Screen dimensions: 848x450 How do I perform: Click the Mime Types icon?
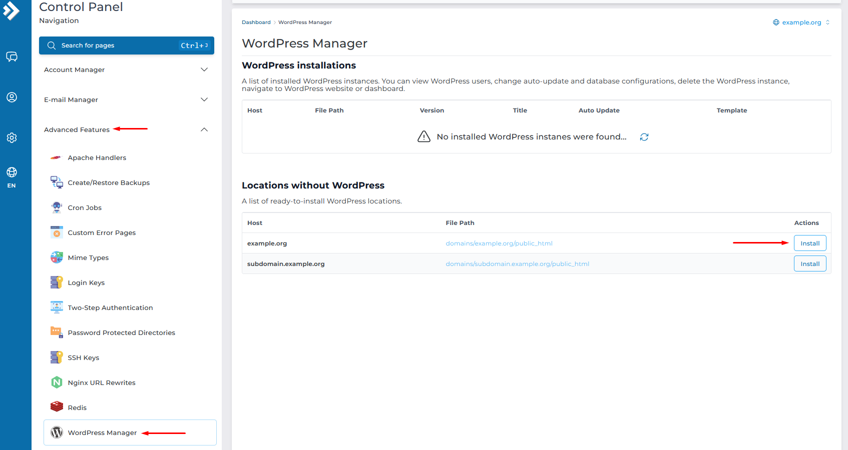[57, 257]
